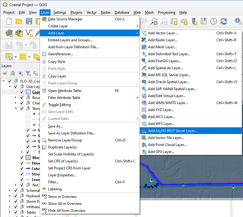Select the Identify Features tool icon
The image size is (243, 217).
pyautogui.click(x=238, y=21)
